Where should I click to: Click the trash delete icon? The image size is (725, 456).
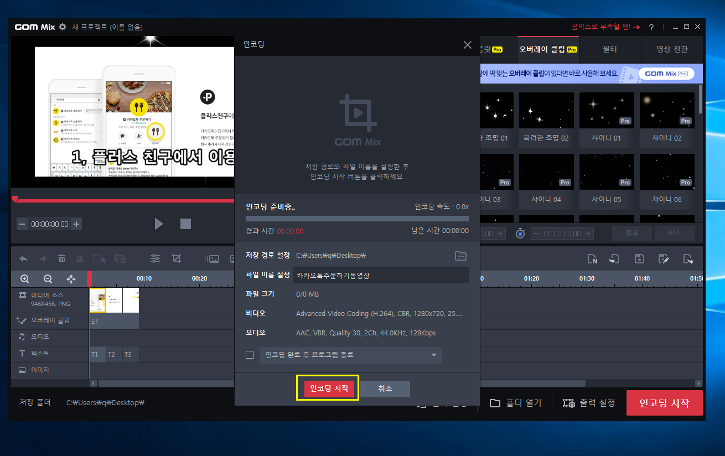pyautogui.click(x=61, y=258)
